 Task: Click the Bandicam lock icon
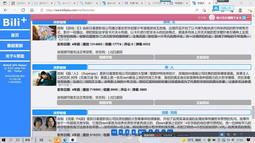point(222,134)
